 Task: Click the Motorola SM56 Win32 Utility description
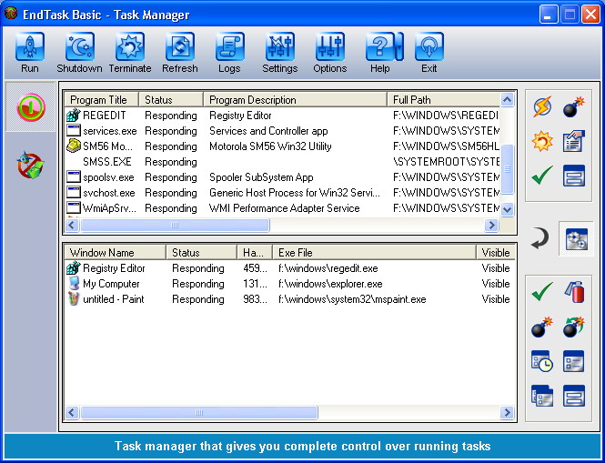pos(270,146)
